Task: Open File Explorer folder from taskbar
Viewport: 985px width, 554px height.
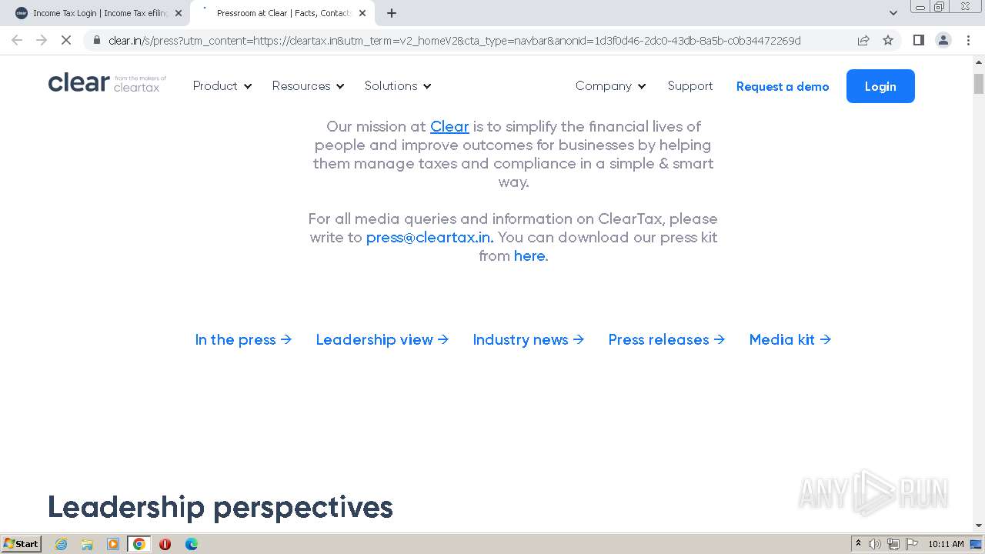Action: click(87, 544)
